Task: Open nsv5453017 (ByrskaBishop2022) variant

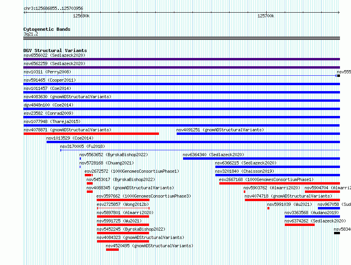Action: click(121, 179)
